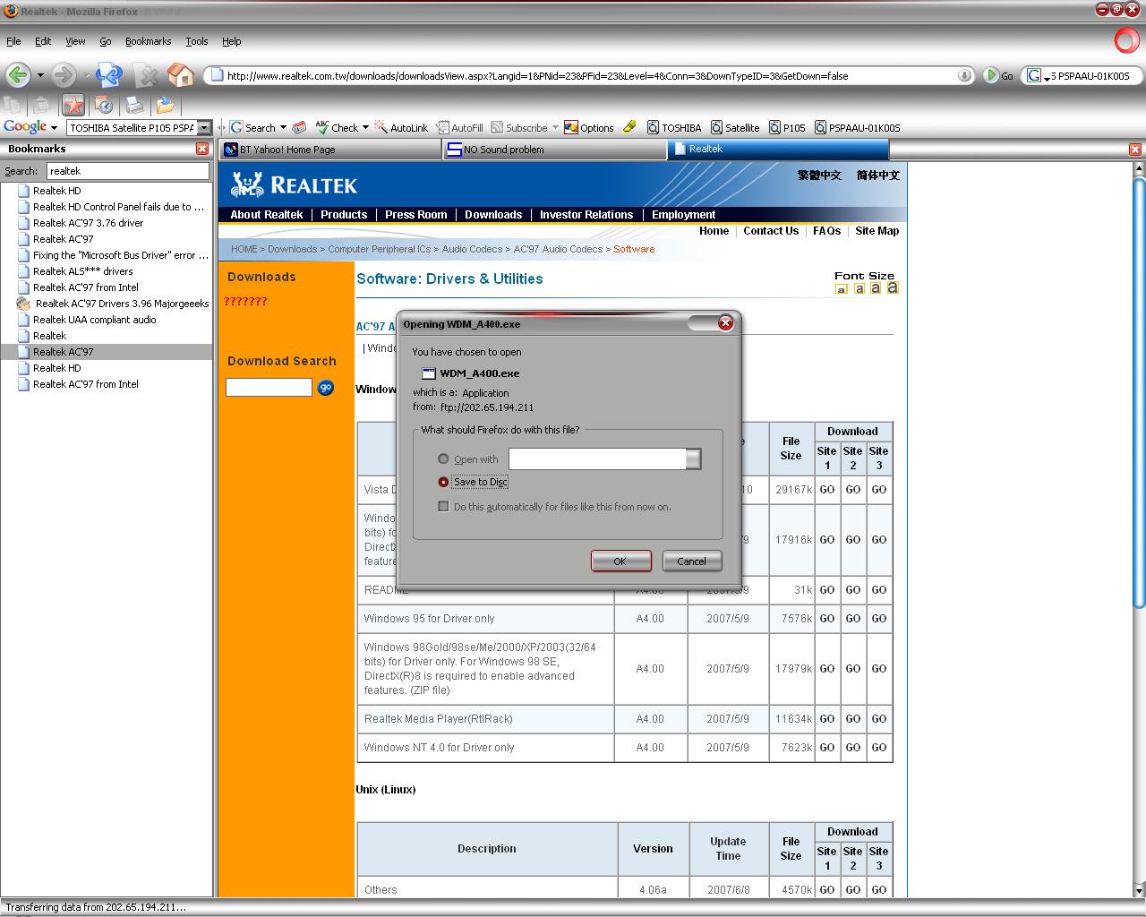Viewport: 1146px width, 917px height.
Task: Click Audio Codecs in the breadcrumb
Action: [x=472, y=249]
